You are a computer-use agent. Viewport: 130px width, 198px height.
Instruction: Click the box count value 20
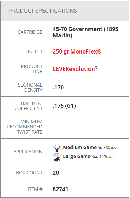tap(56, 173)
